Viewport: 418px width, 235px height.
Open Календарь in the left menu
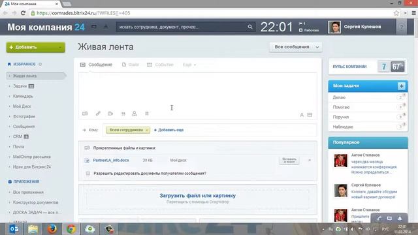(x=23, y=96)
